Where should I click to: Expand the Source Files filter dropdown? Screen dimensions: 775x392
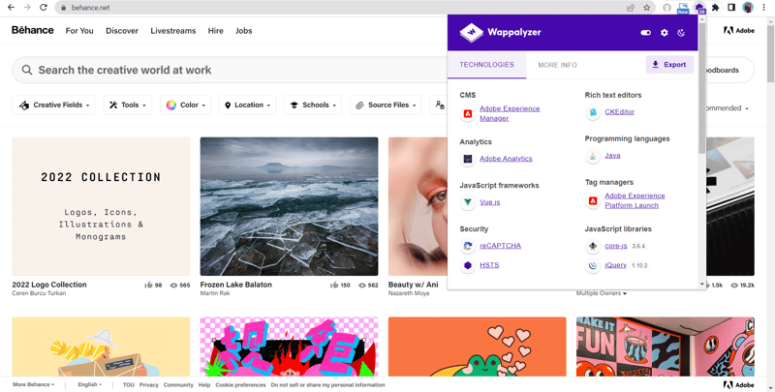click(386, 105)
